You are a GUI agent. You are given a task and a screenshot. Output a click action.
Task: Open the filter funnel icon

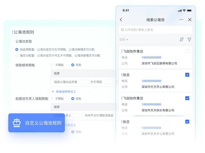189,40
